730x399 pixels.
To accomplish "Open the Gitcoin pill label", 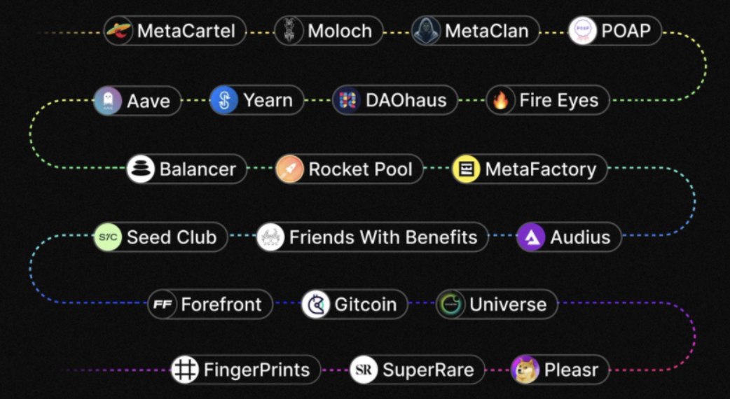I will (354, 304).
